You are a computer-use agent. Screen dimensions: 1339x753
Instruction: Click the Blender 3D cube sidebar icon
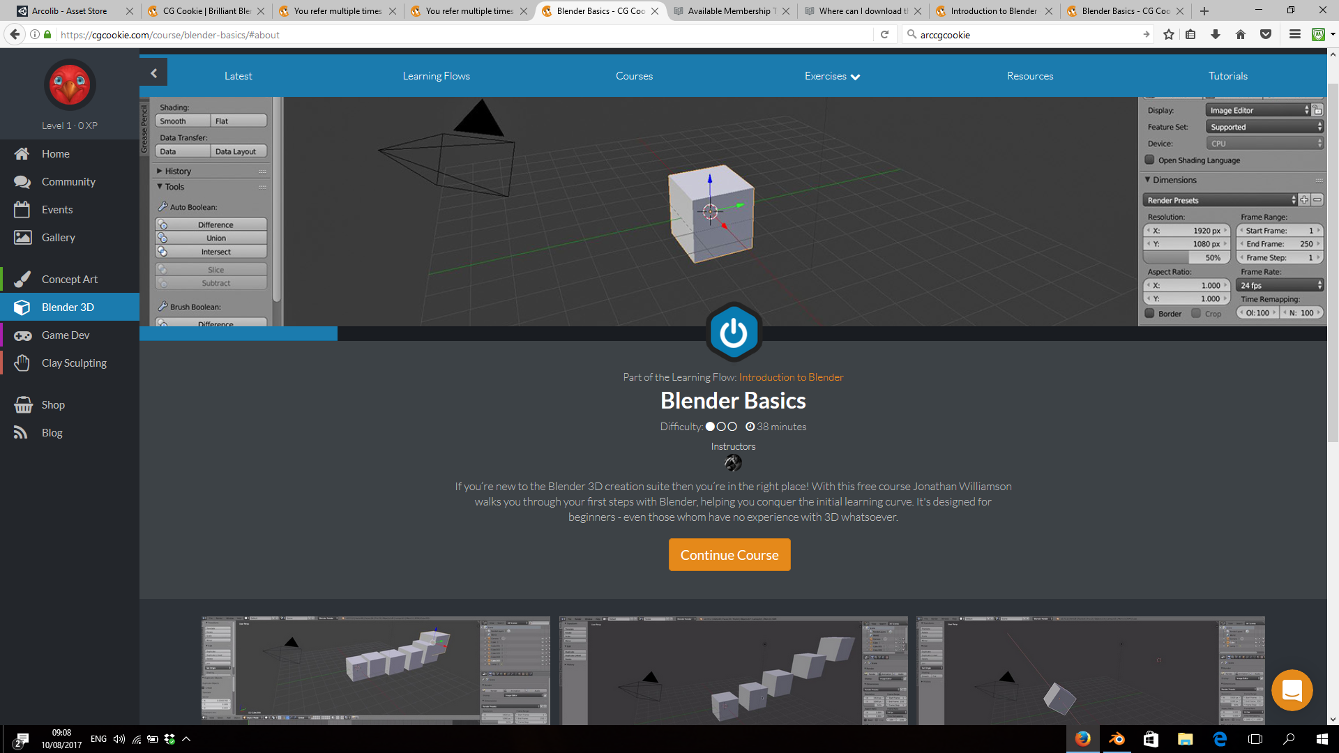pos(22,307)
